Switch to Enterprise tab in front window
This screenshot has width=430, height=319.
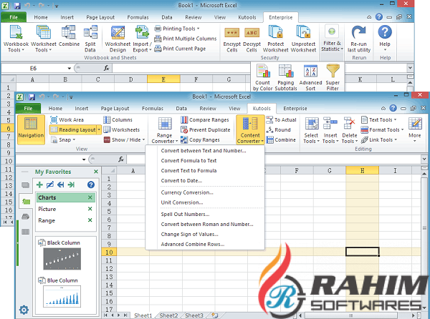[295, 108]
